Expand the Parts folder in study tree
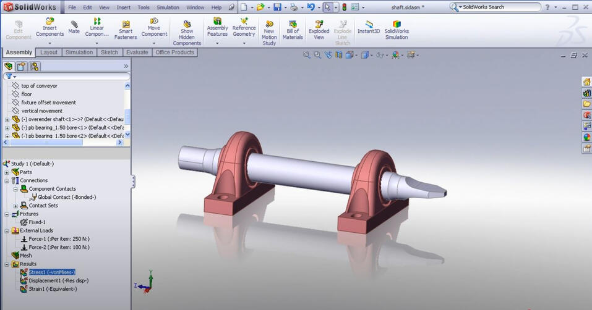592x310 pixels. pos(7,172)
